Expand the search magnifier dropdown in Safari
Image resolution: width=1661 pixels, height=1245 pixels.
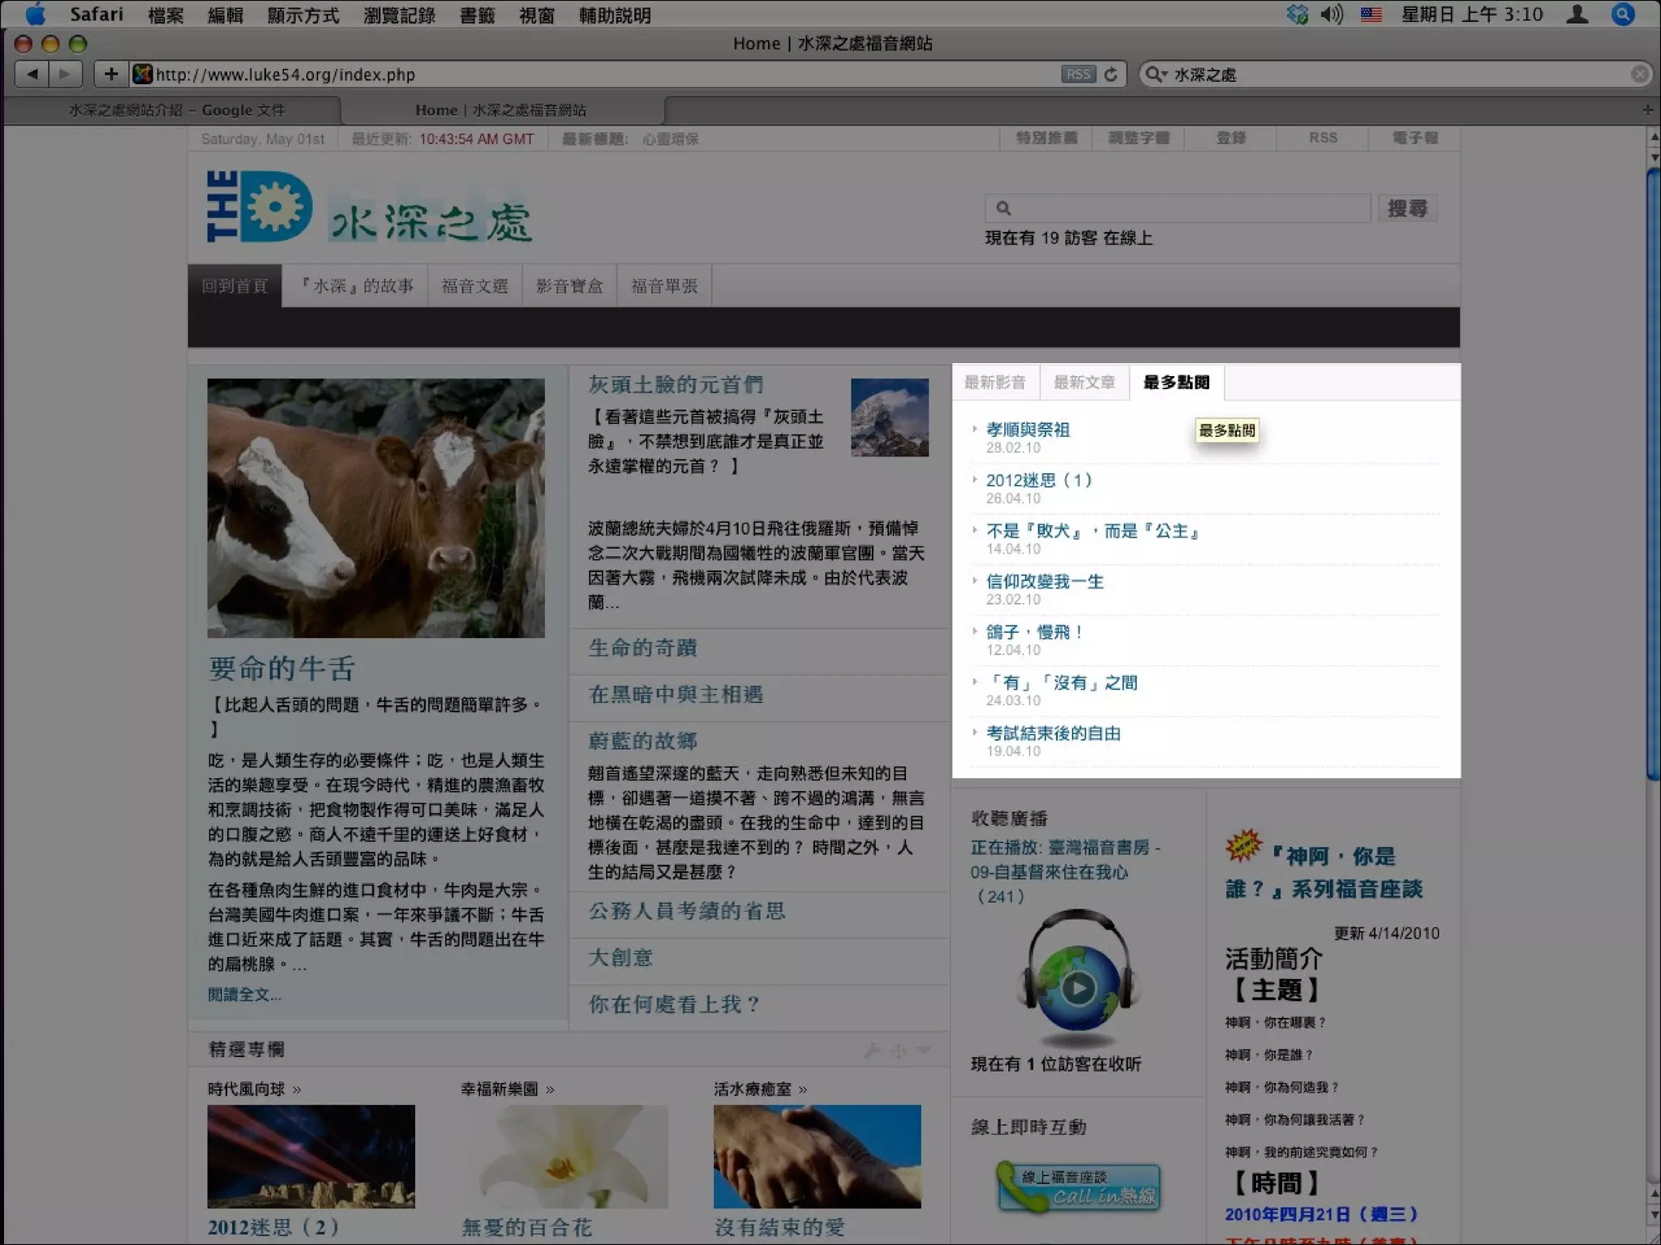click(1155, 75)
